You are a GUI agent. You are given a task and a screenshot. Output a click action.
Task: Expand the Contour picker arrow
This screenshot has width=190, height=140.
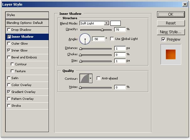91,78
